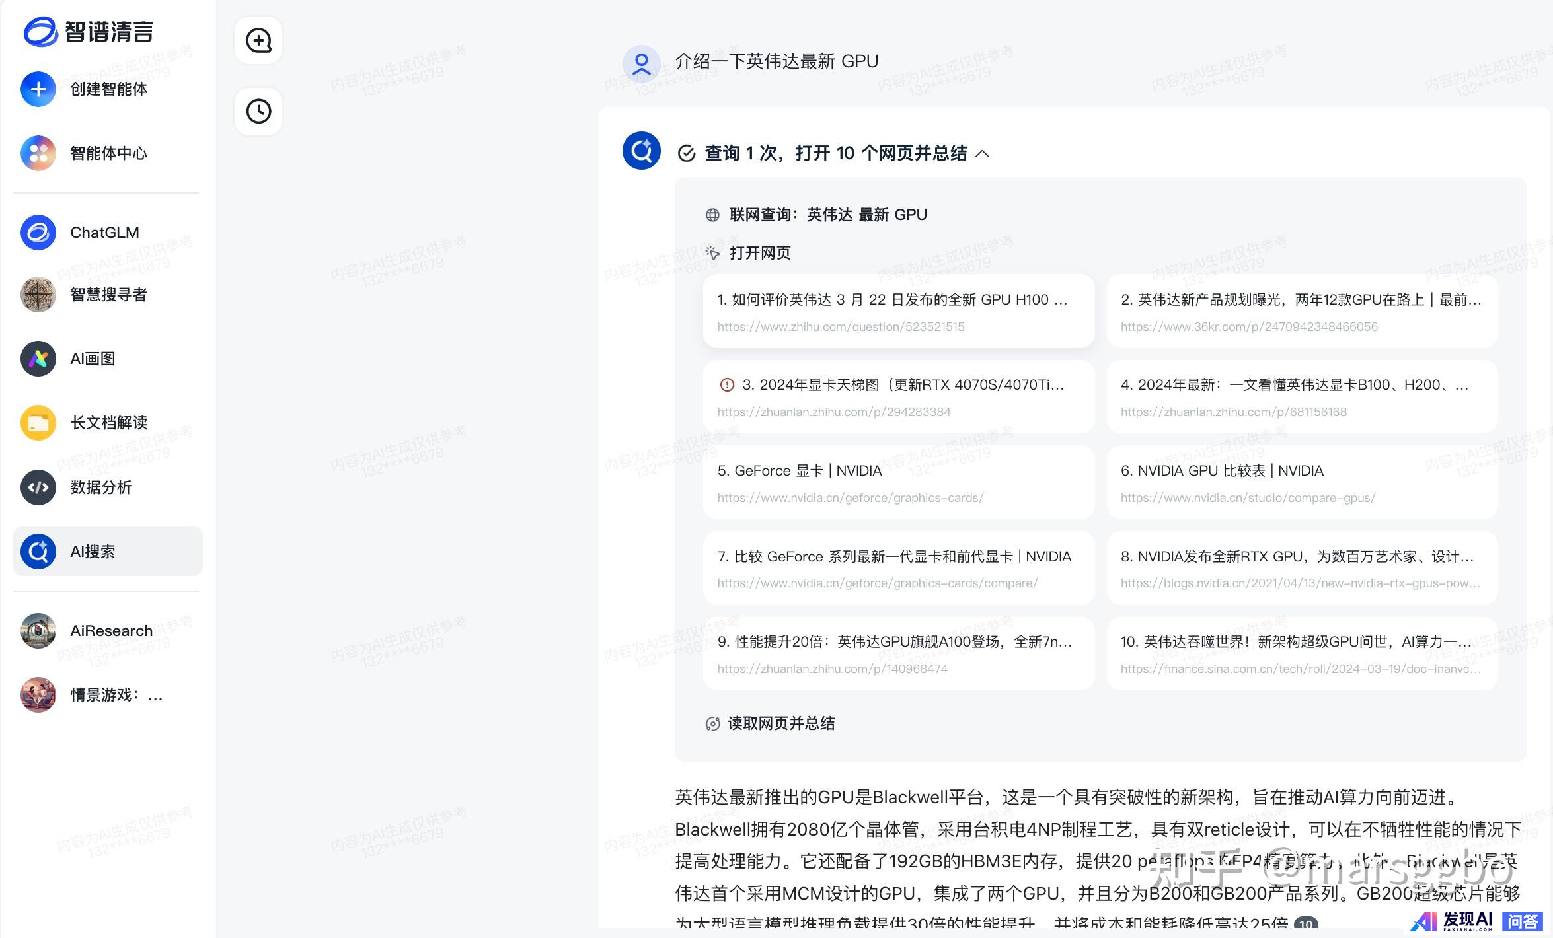Click the 长文档解读 folder icon
1553x938 pixels.
[38, 423]
